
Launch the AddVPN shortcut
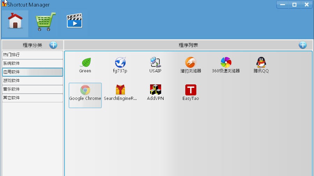pos(155,93)
